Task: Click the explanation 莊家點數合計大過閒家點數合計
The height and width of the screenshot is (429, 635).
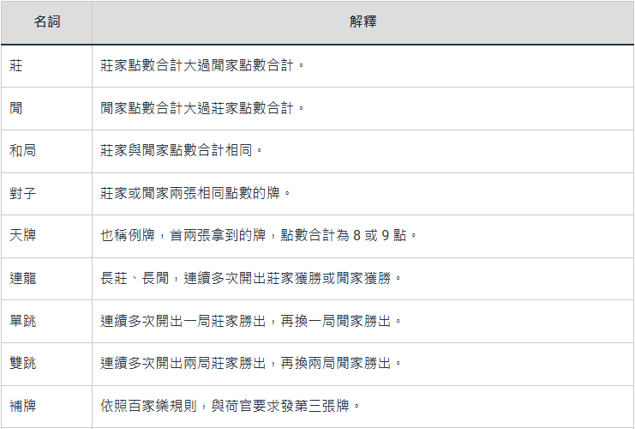Action: pos(202,65)
